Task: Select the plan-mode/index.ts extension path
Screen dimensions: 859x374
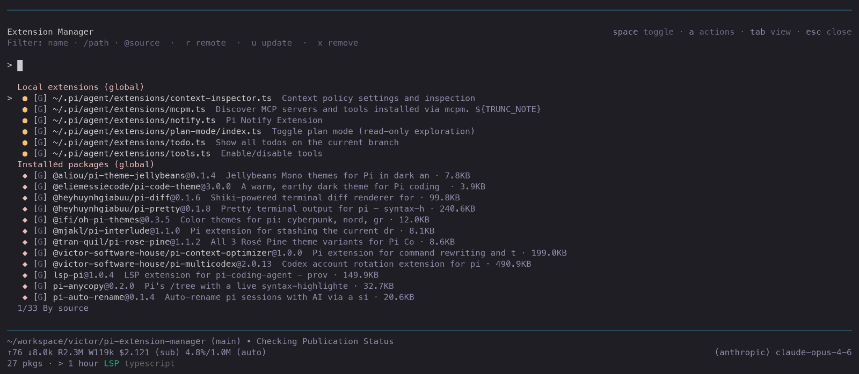Action: 157,131
